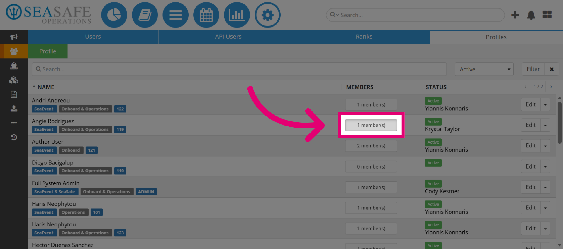Click the STATUS column header
The height and width of the screenshot is (249, 563).
coord(436,87)
